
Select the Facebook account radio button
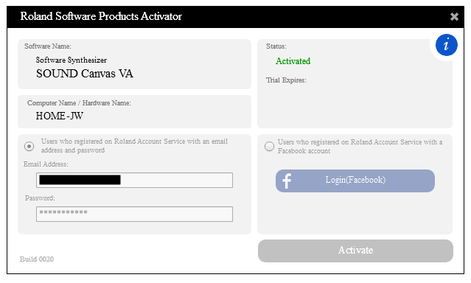coord(269,147)
